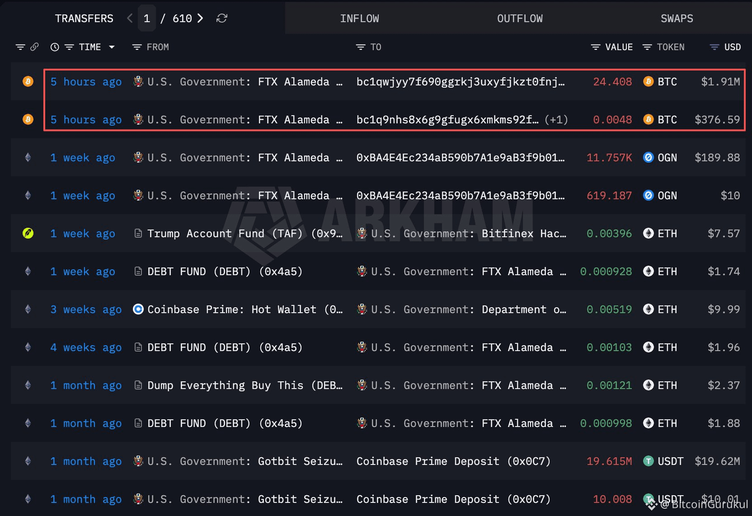The image size is (752, 516).
Task: Click the clock icon beside TIME
Action: pos(55,47)
